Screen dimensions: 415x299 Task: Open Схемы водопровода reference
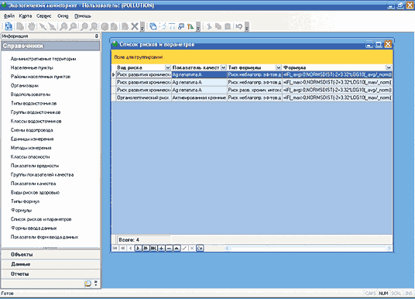(32, 130)
